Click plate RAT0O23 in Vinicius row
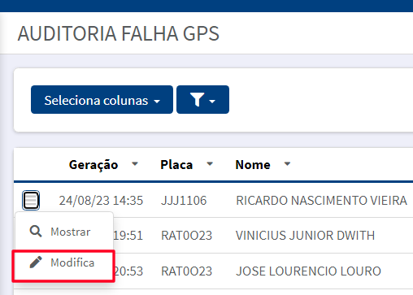Screen dimensions: 413x295 186,236
